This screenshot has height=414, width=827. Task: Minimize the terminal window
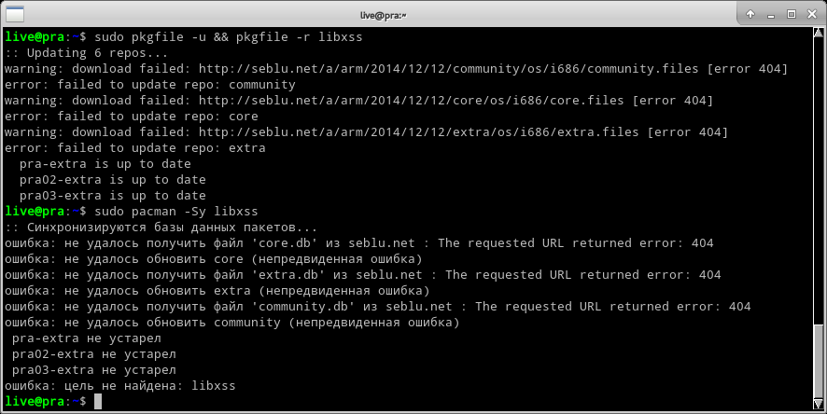pyautogui.click(x=769, y=14)
